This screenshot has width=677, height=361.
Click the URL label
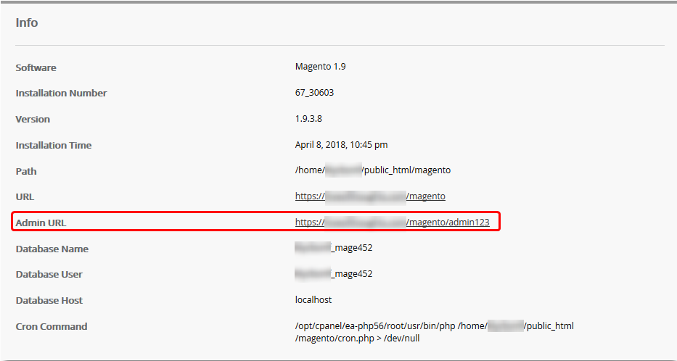25,197
